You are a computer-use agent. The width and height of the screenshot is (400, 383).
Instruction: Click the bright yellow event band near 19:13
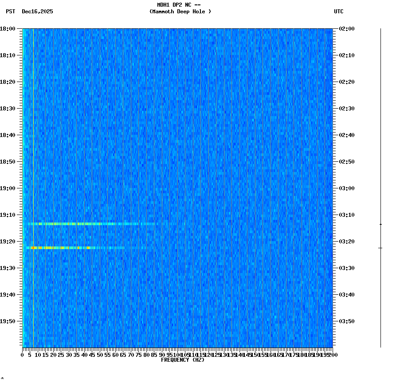[x=89, y=224]
